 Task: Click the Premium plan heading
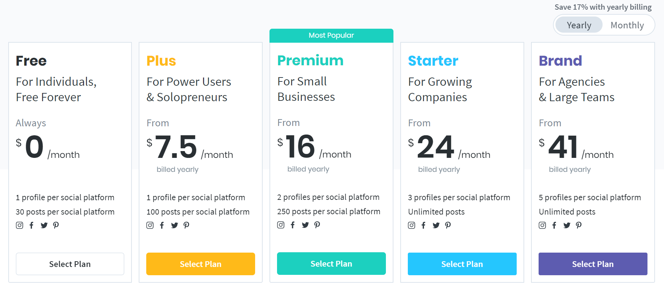pyautogui.click(x=310, y=61)
